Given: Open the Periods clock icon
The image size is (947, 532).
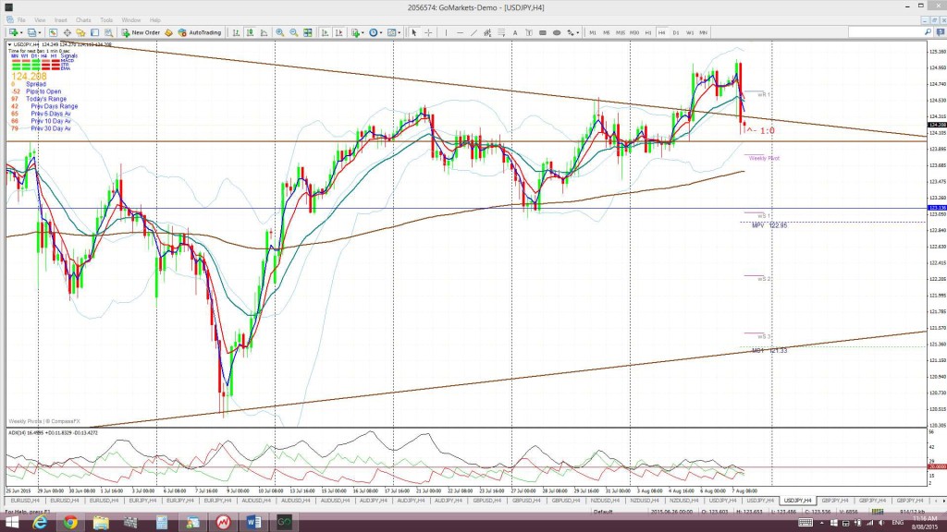Looking at the screenshot, I should (x=374, y=32).
